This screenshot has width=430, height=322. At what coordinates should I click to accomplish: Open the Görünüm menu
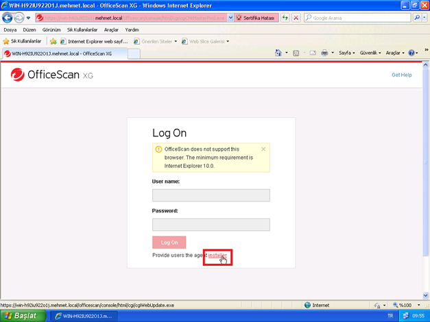[51, 30]
